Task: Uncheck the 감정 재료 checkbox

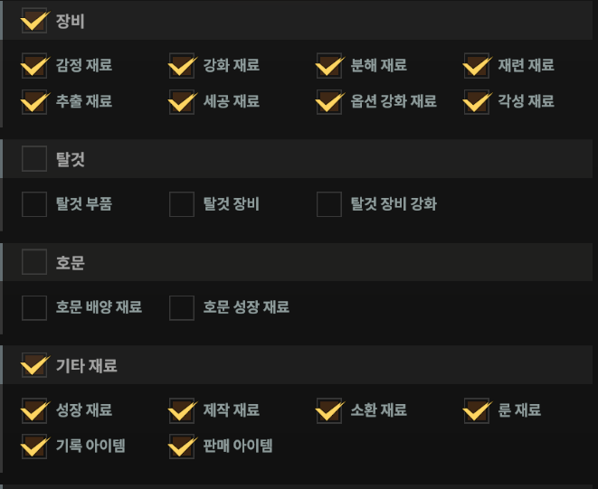Action: 34,66
